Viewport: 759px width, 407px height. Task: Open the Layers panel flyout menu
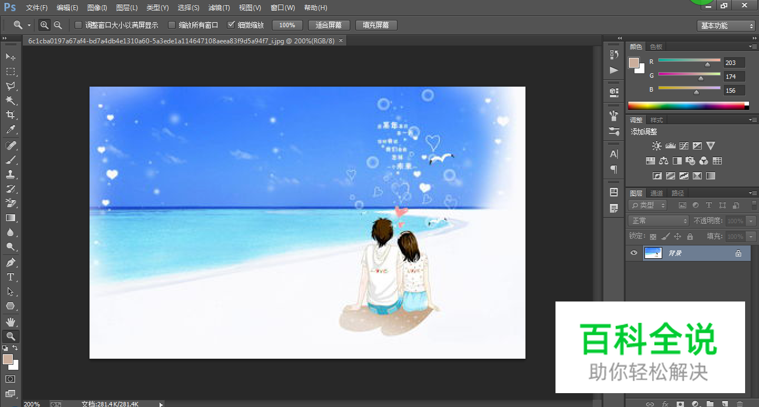[753, 193]
